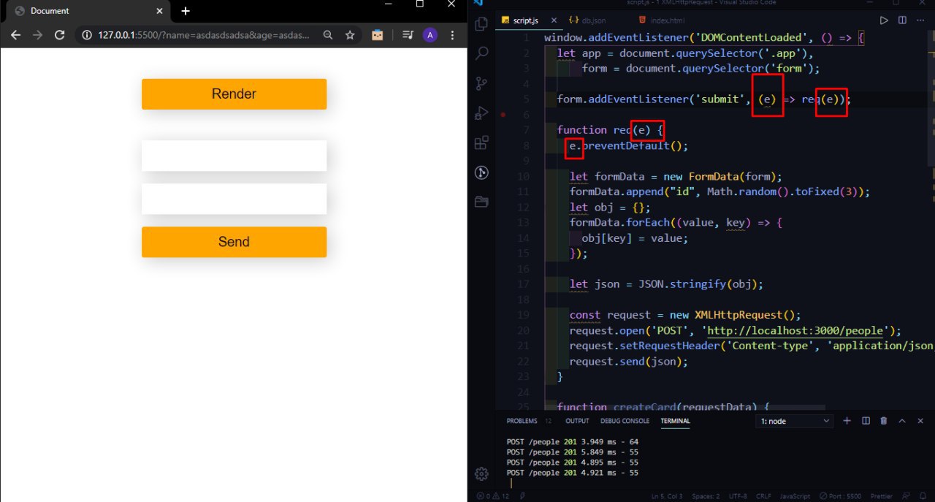
Task: Open the Chrome profile avatar 'A'
Action: [x=430, y=35]
